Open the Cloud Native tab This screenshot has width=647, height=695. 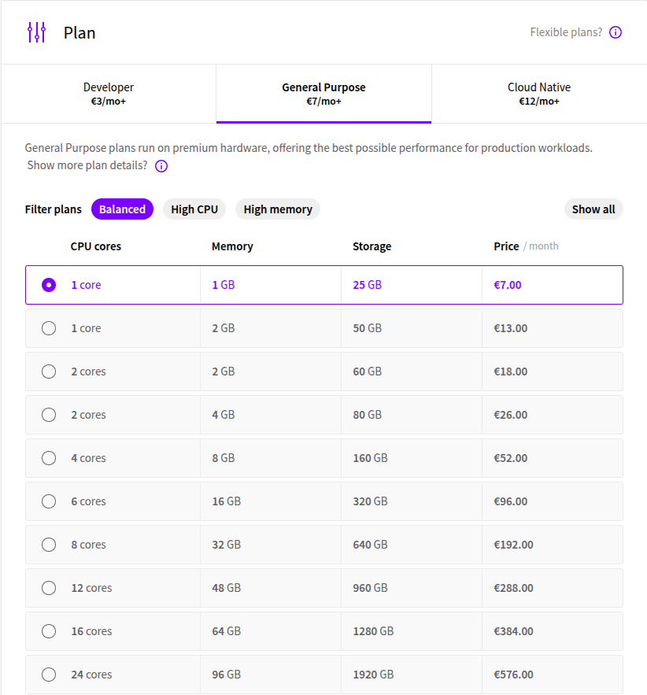coord(539,94)
